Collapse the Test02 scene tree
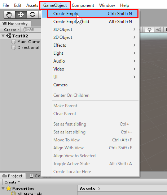This screenshot has height=195, width=167. pyautogui.click(x=3, y=36)
